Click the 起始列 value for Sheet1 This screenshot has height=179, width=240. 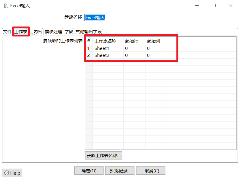tap(156, 48)
